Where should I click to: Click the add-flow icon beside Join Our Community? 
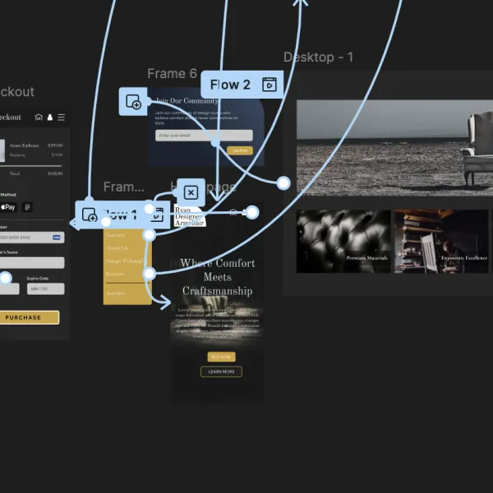(x=133, y=102)
